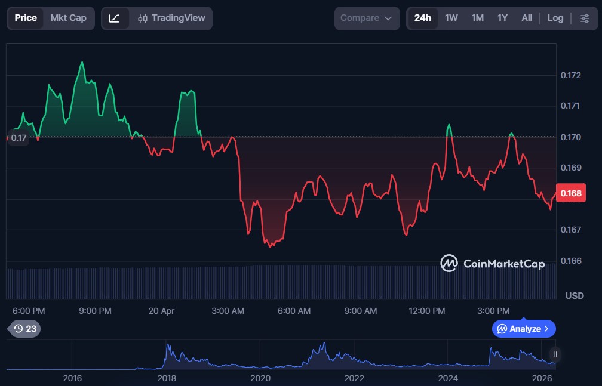Open the Compare dropdown
Viewport: 602px width, 386px height.
pos(366,18)
